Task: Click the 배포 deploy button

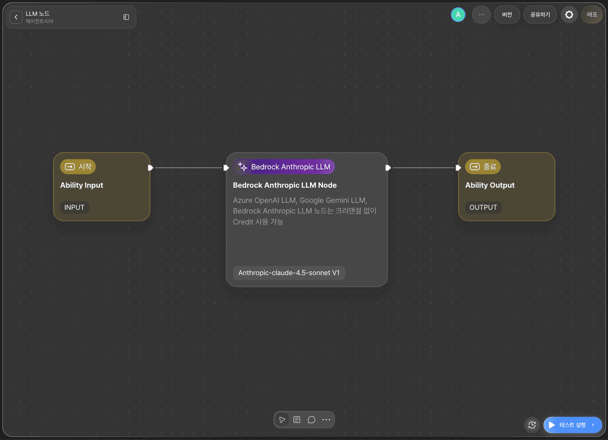Action: pyautogui.click(x=592, y=15)
